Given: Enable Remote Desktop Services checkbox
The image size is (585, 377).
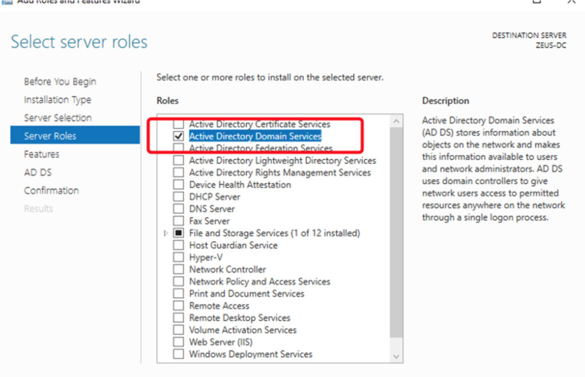Looking at the screenshot, I should (x=179, y=318).
